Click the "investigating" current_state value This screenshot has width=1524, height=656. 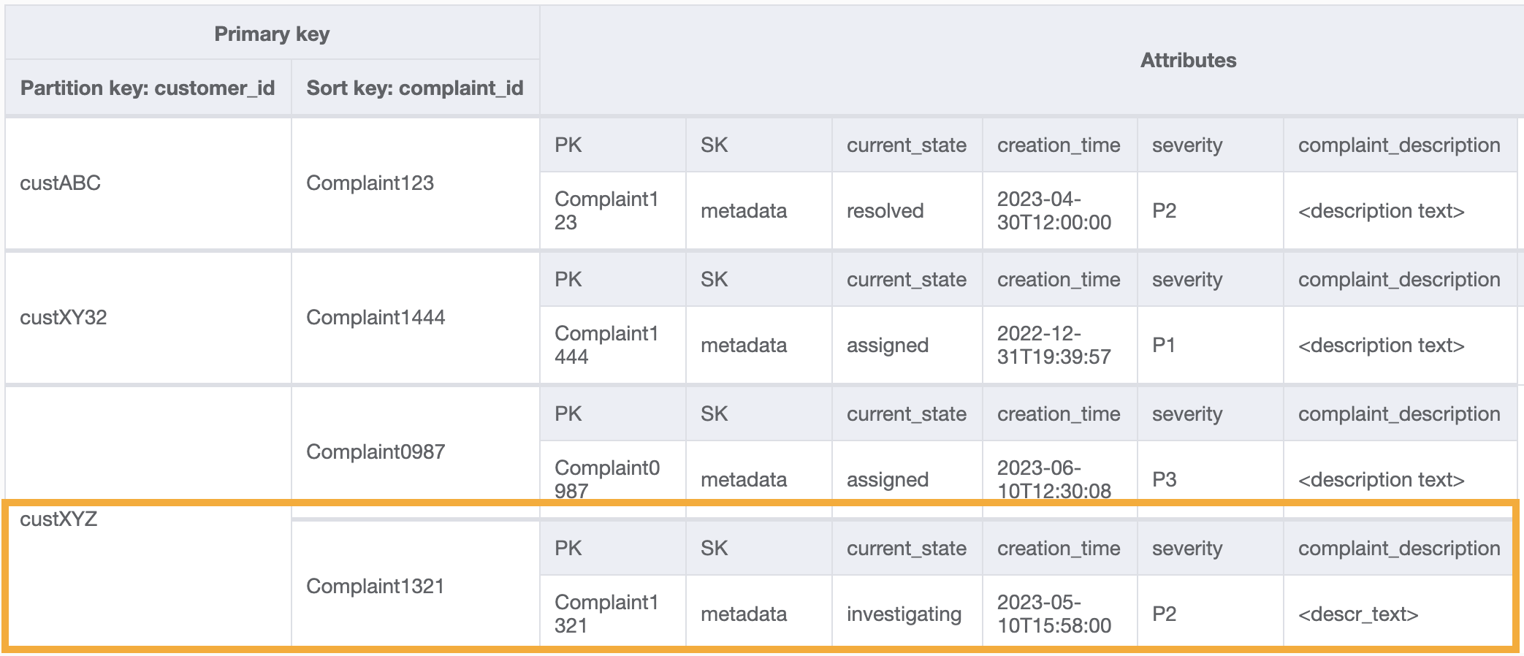tap(904, 614)
